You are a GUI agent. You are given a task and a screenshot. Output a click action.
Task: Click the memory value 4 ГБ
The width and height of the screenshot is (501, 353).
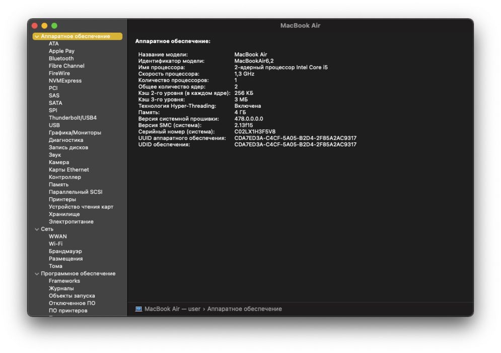pyautogui.click(x=240, y=112)
